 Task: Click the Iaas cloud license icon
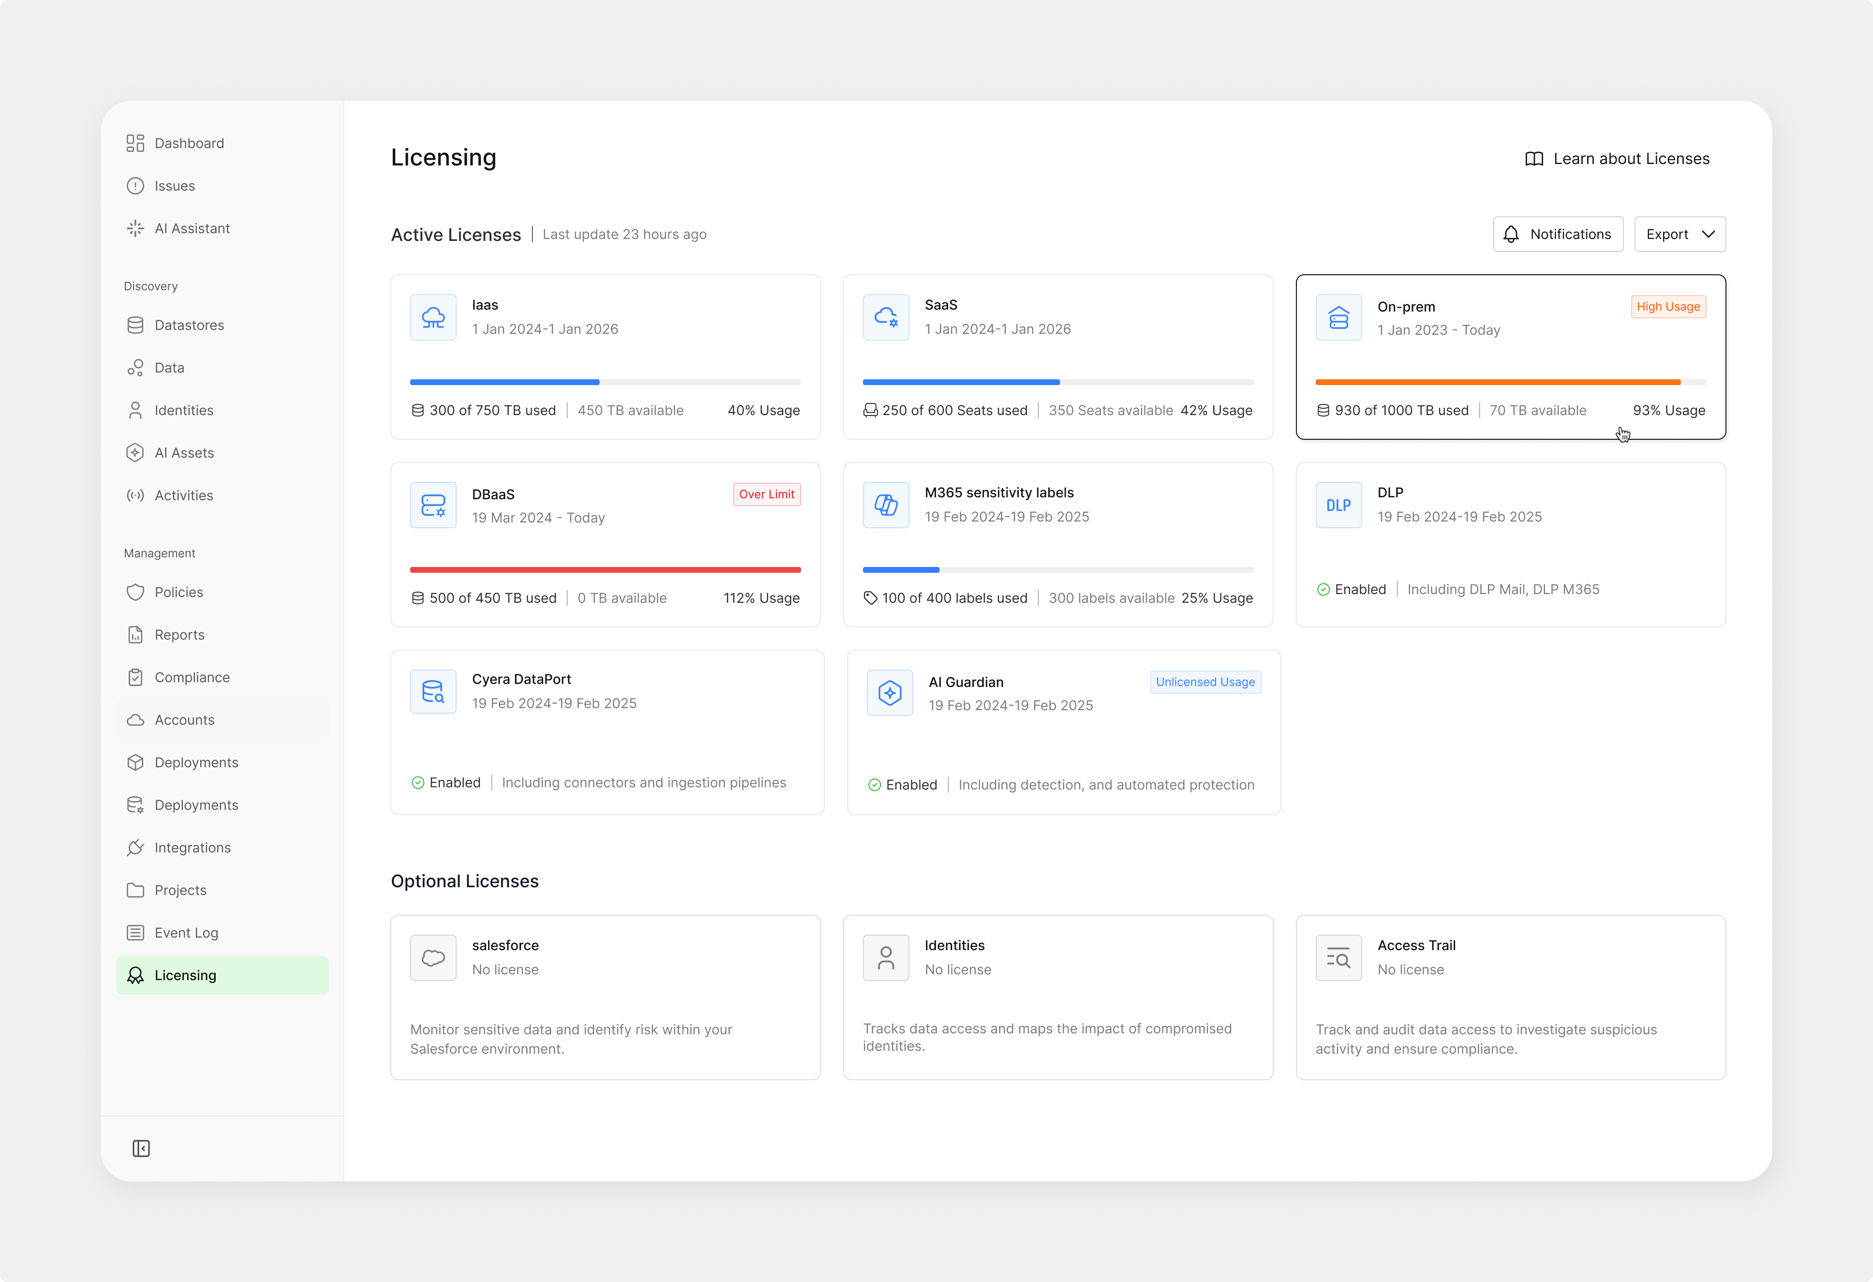[433, 317]
